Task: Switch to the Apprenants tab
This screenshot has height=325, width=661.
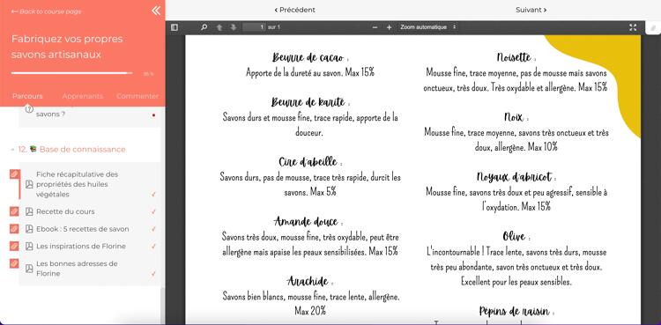Action: [82, 96]
